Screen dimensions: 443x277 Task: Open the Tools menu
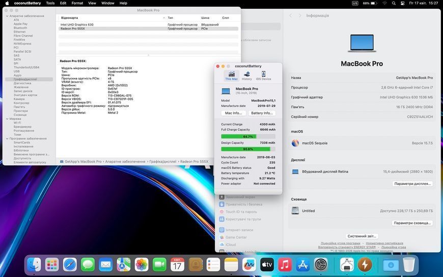tap(50, 3)
